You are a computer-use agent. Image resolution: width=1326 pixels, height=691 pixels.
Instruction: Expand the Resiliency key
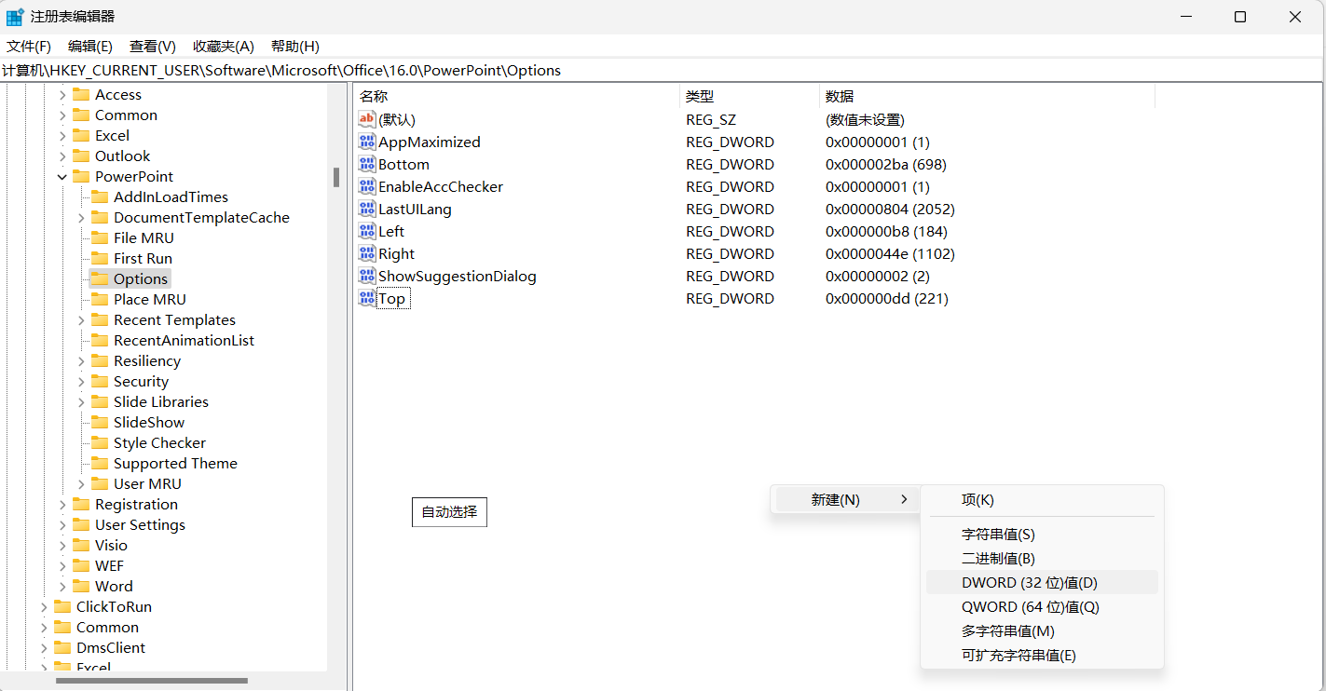tap(81, 360)
